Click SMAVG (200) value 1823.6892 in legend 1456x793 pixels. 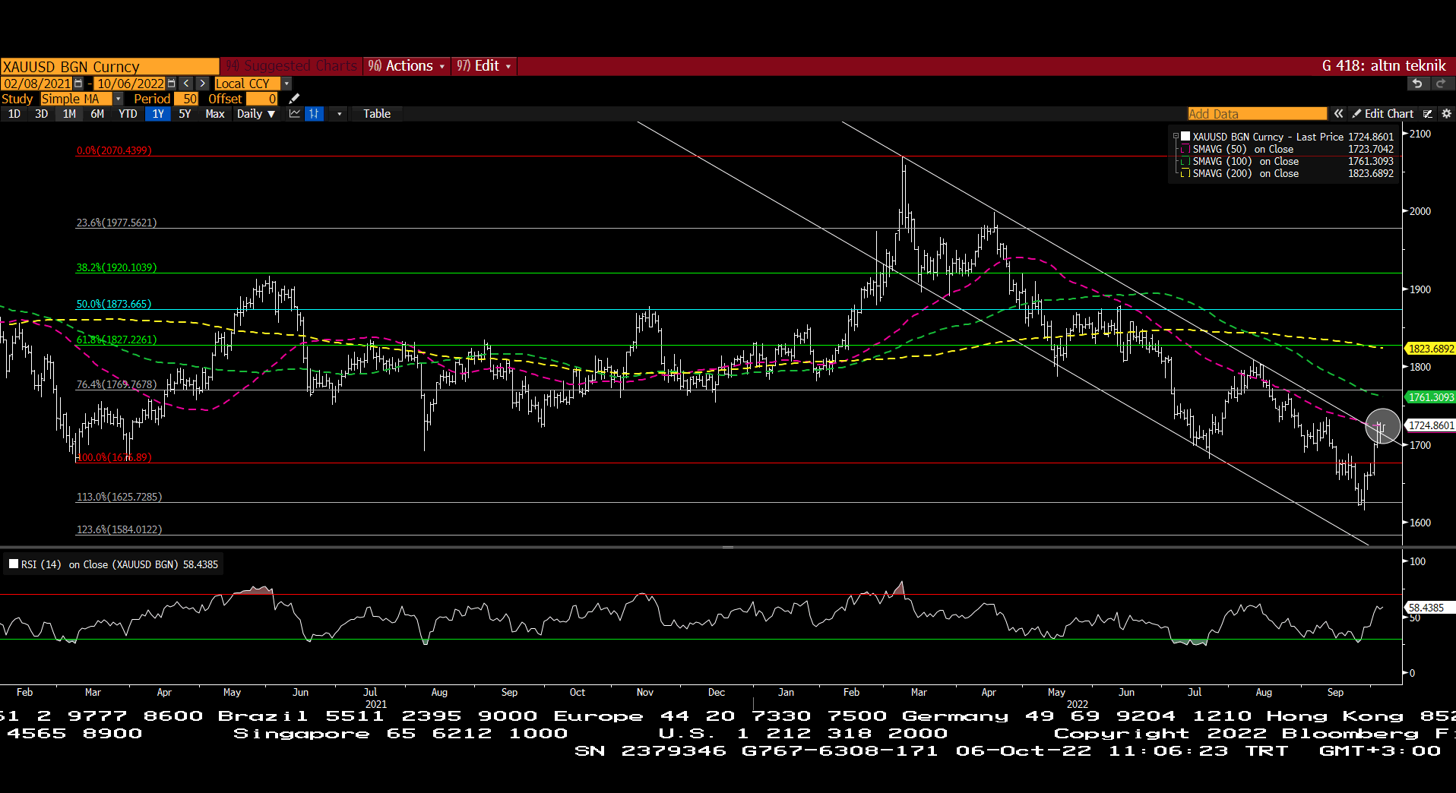coord(1370,174)
